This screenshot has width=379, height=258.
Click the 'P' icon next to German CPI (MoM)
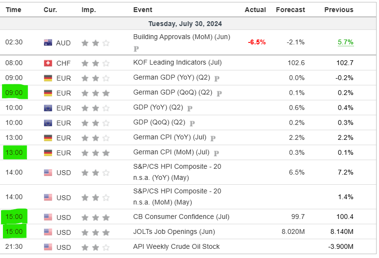216,153
